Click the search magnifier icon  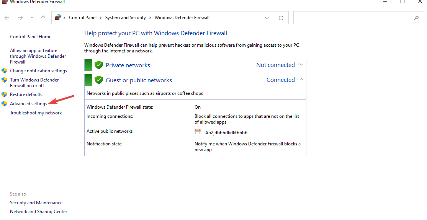point(416,18)
